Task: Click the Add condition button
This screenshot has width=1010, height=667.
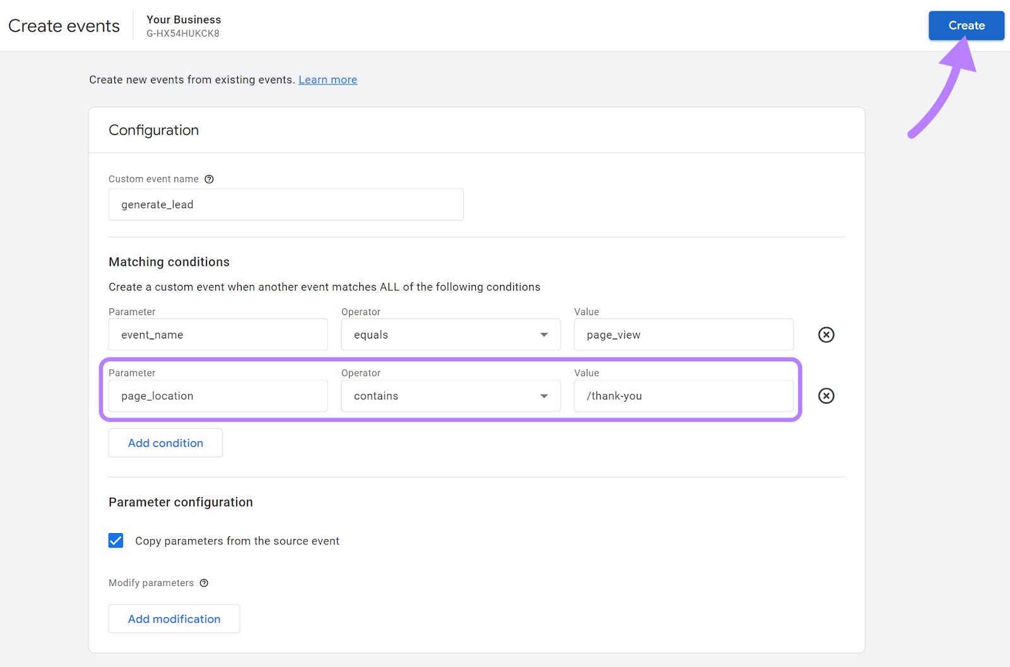Action: pos(165,443)
